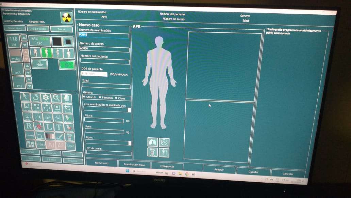Select Otros gender radio button
351x198 pixels.
116,98
